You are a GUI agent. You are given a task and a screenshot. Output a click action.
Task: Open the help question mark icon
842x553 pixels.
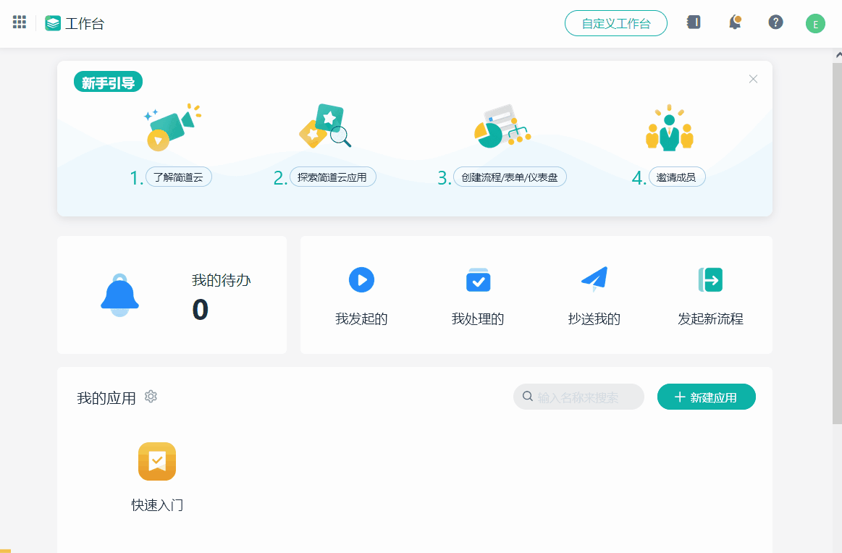tap(775, 22)
